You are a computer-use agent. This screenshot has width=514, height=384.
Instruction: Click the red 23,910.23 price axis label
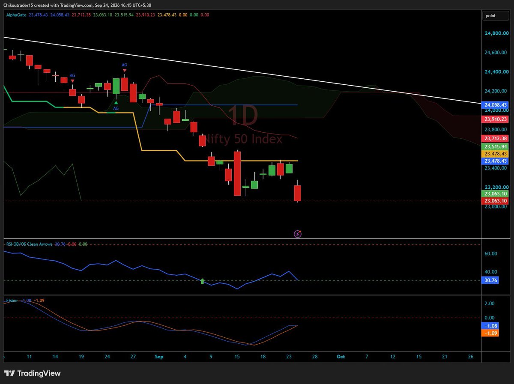click(x=496, y=119)
